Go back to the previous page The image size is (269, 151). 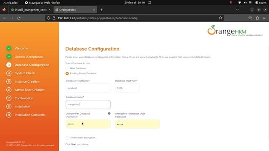click(x=5, y=18)
